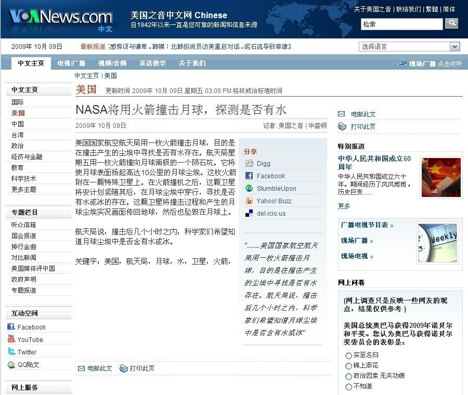
Task: Share article via Digg icon
Action: coord(249,164)
